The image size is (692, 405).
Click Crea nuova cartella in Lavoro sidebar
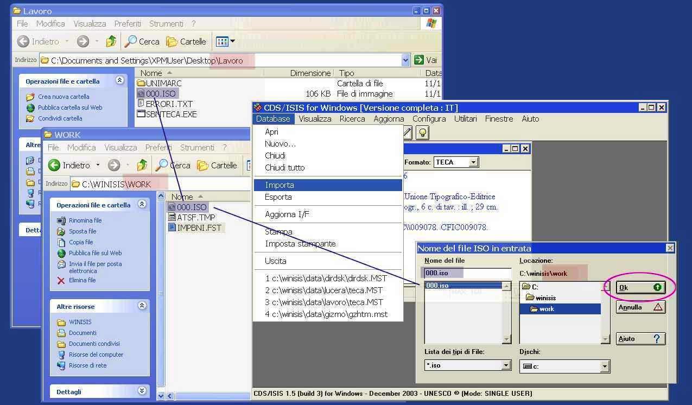64,97
